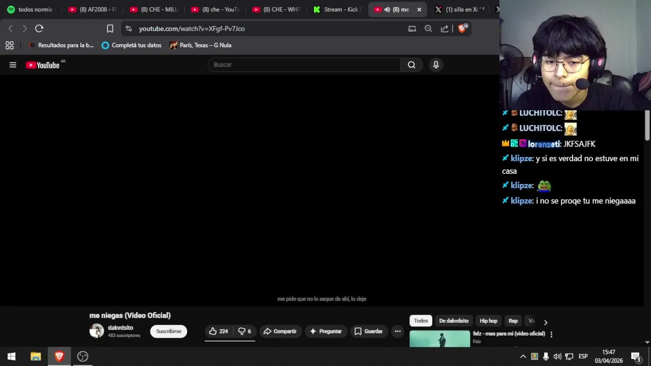Image resolution: width=651 pixels, height=366 pixels.
Task: Subscribe to dakvdsito with Suscribirse
Action: pyautogui.click(x=168, y=331)
